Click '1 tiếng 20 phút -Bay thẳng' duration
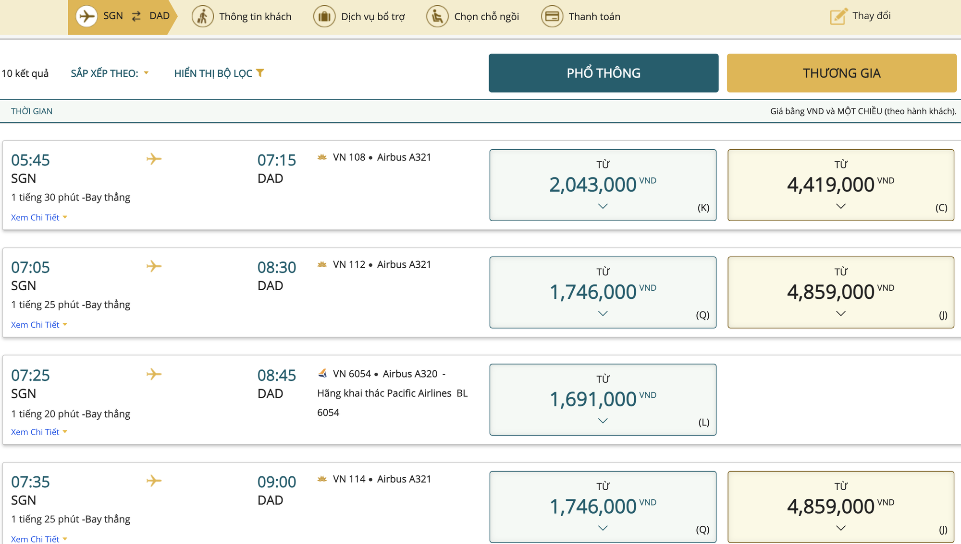The height and width of the screenshot is (544, 961). tap(71, 414)
